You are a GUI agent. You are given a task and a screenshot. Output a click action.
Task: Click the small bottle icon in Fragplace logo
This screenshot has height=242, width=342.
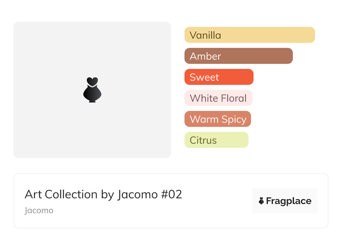[x=261, y=201]
